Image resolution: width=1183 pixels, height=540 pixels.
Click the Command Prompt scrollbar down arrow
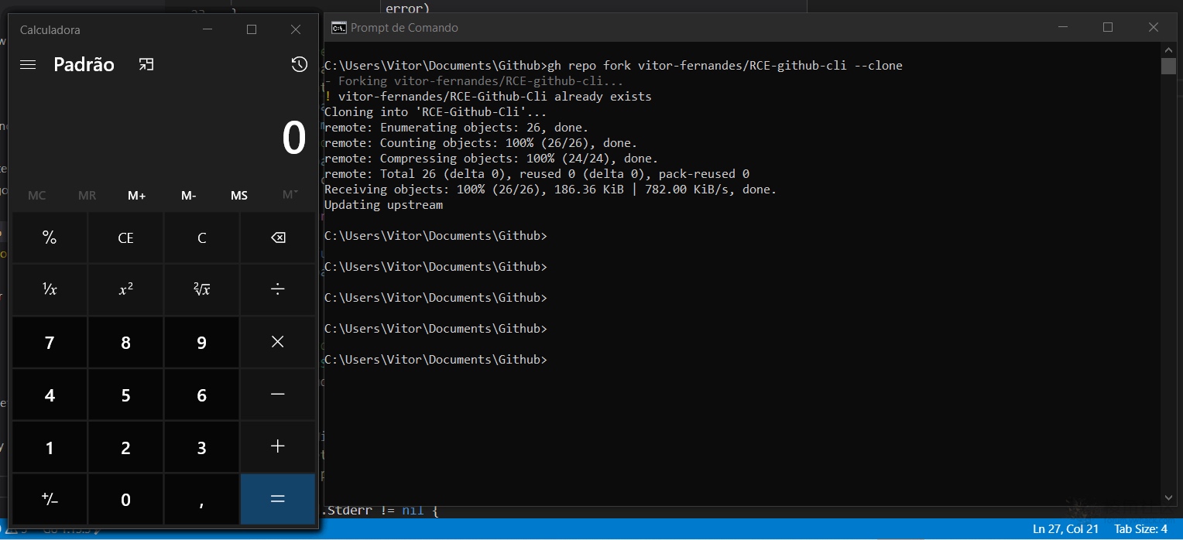point(1168,497)
